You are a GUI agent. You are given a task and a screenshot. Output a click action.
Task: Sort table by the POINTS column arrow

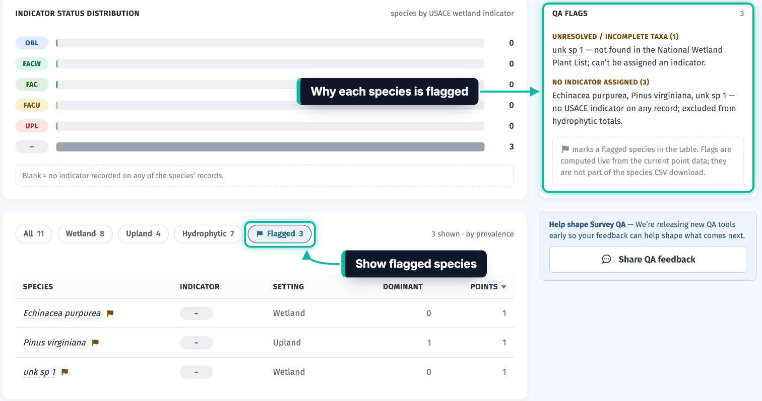pos(503,287)
